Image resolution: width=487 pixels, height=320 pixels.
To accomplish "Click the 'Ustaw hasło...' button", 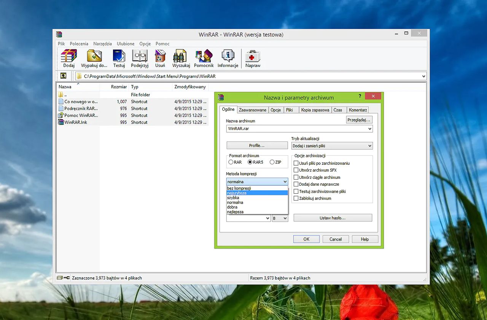I will [x=333, y=218].
